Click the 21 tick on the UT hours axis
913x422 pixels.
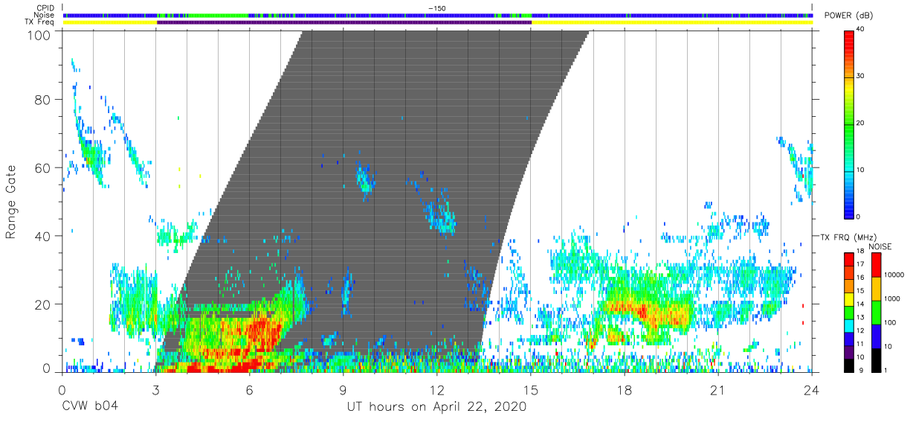[717, 390]
